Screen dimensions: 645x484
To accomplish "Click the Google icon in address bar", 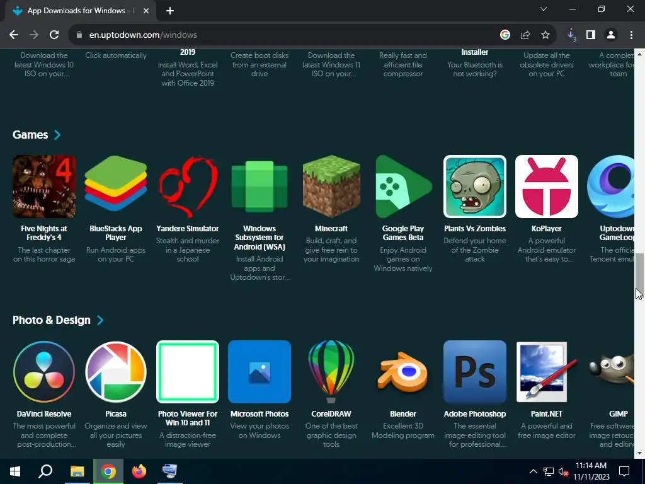I will pyautogui.click(x=505, y=35).
